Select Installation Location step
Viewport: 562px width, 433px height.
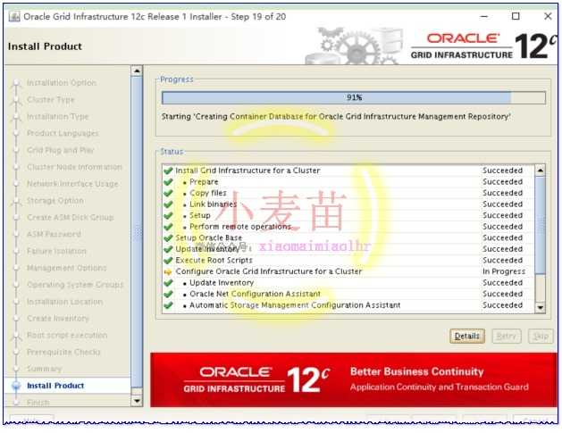(65, 302)
